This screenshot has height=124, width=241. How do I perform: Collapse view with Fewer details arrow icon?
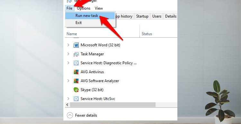pyautogui.click(x=70, y=115)
